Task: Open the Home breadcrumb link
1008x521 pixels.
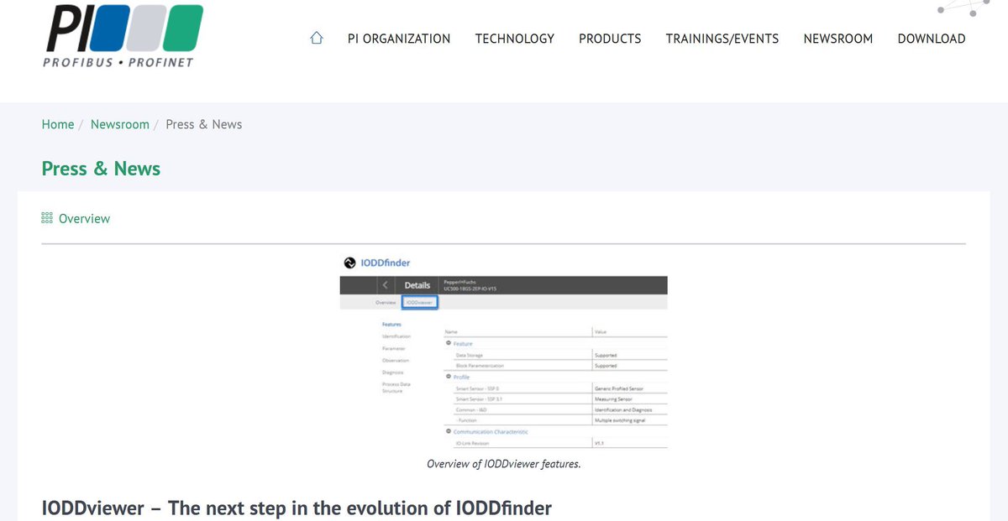Action: click(58, 123)
